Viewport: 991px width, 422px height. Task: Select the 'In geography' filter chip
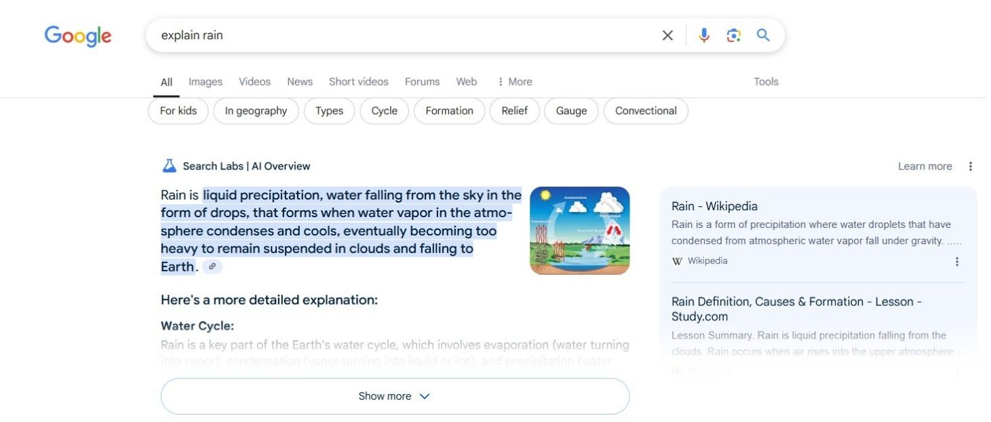(256, 111)
